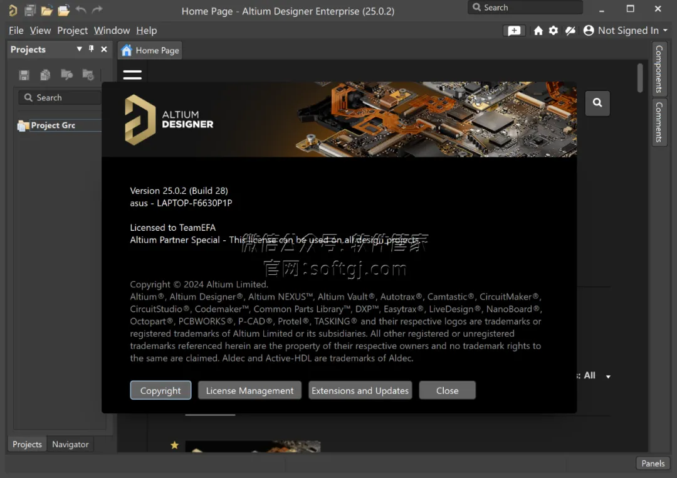Screen dimensions: 677x478
Task: Click the disconnected cloud server icon
Action: point(570,31)
